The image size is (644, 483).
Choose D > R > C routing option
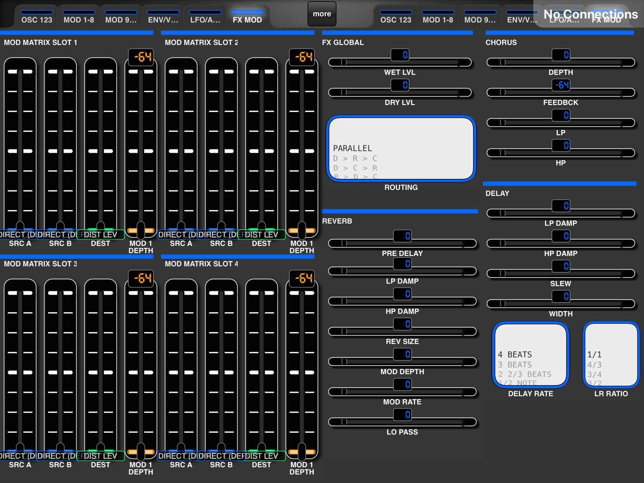(x=355, y=158)
